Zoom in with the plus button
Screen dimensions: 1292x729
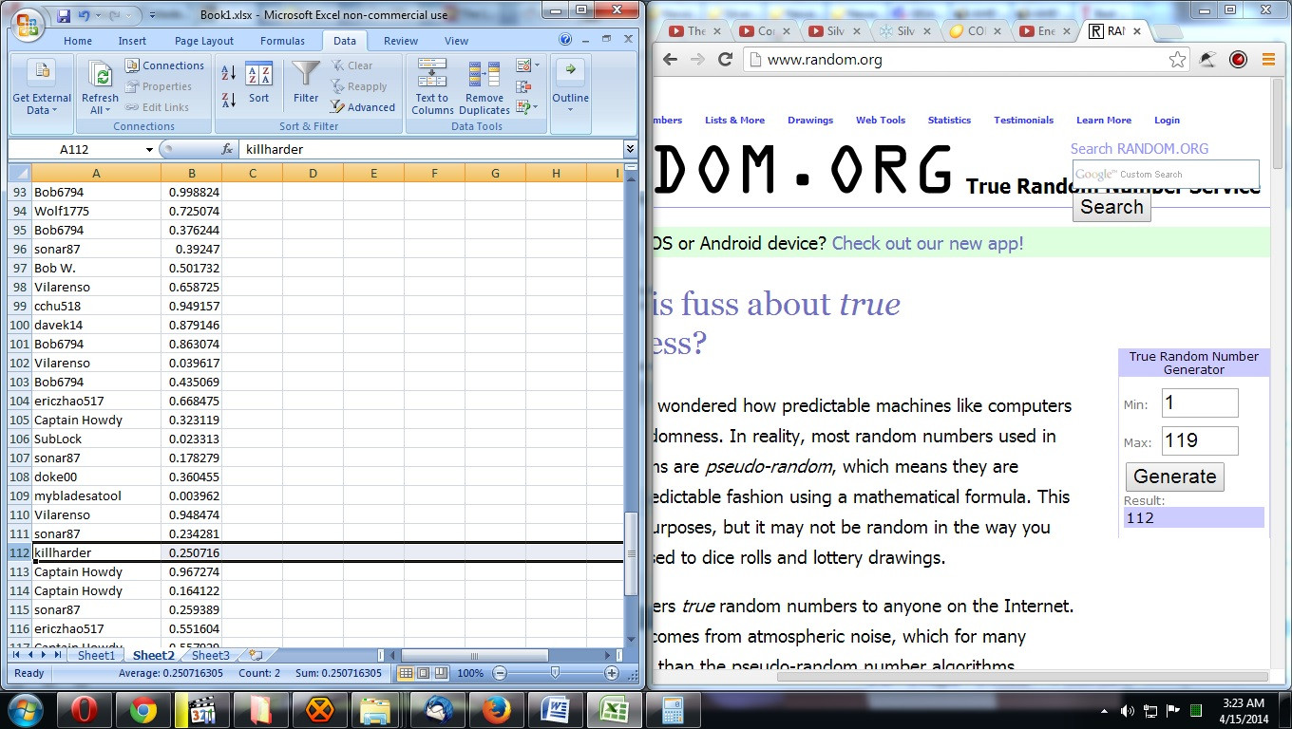click(612, 673)
